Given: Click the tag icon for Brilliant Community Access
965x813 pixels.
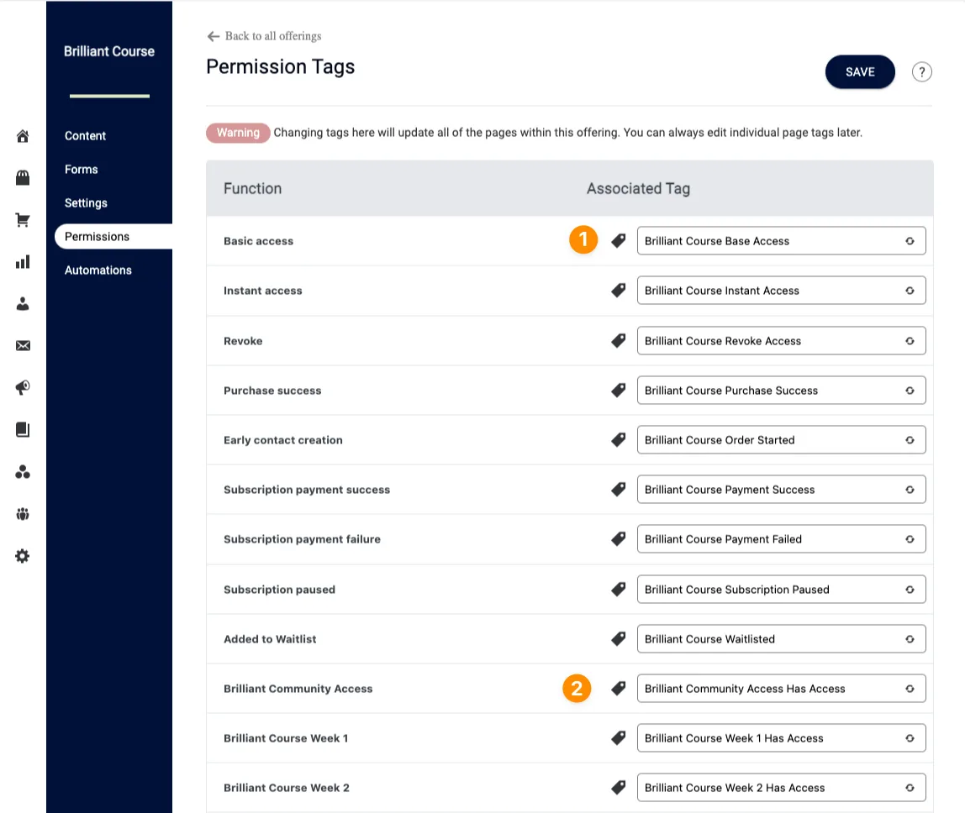Looking at the screenshot, I should point(619,688).
